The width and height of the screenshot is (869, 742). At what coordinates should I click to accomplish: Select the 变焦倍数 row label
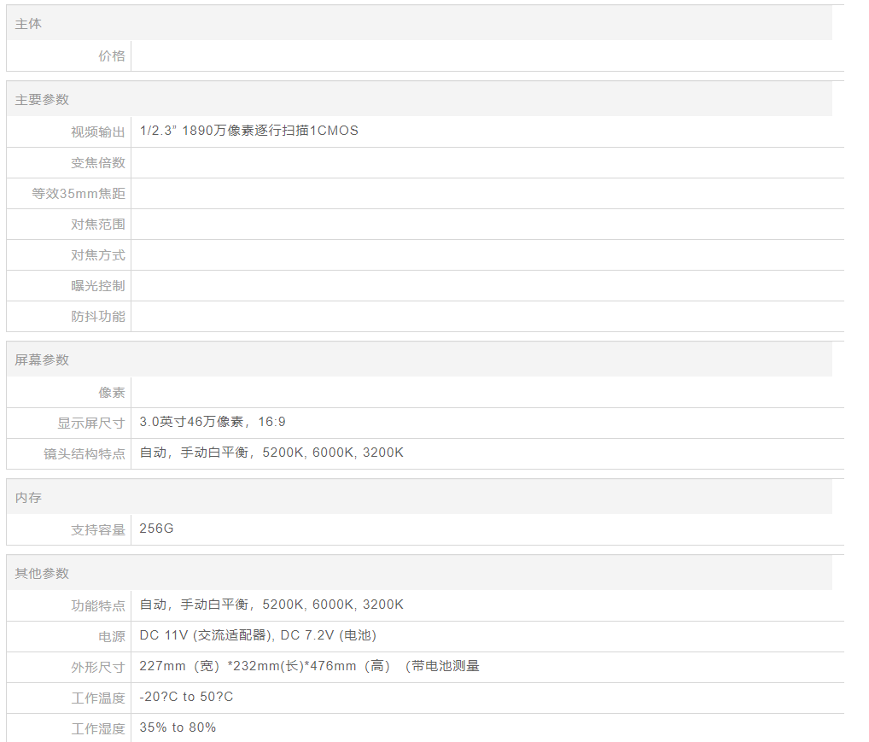97,162
